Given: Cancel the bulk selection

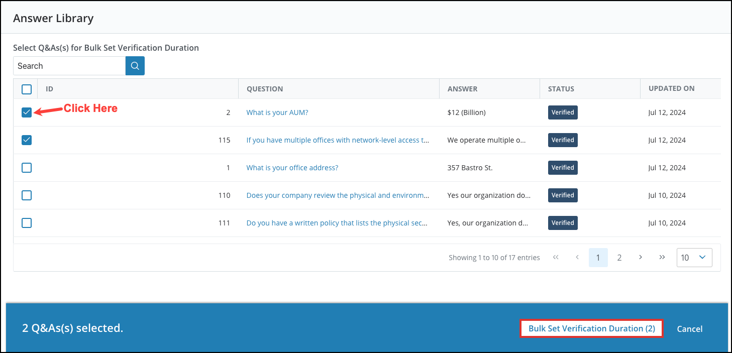Looking at the screenshot, I should pos(689,328).
